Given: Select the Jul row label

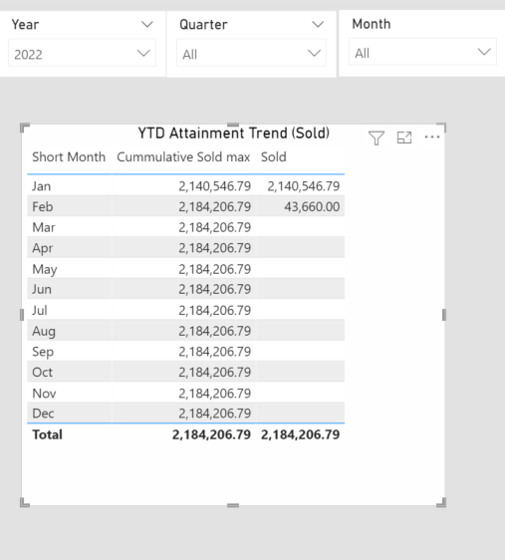Looking at the screenshot, I should [x=39, y=310].
